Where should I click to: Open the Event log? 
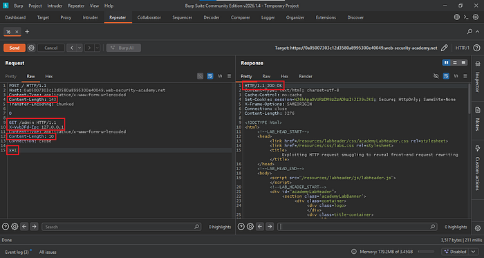17,252
